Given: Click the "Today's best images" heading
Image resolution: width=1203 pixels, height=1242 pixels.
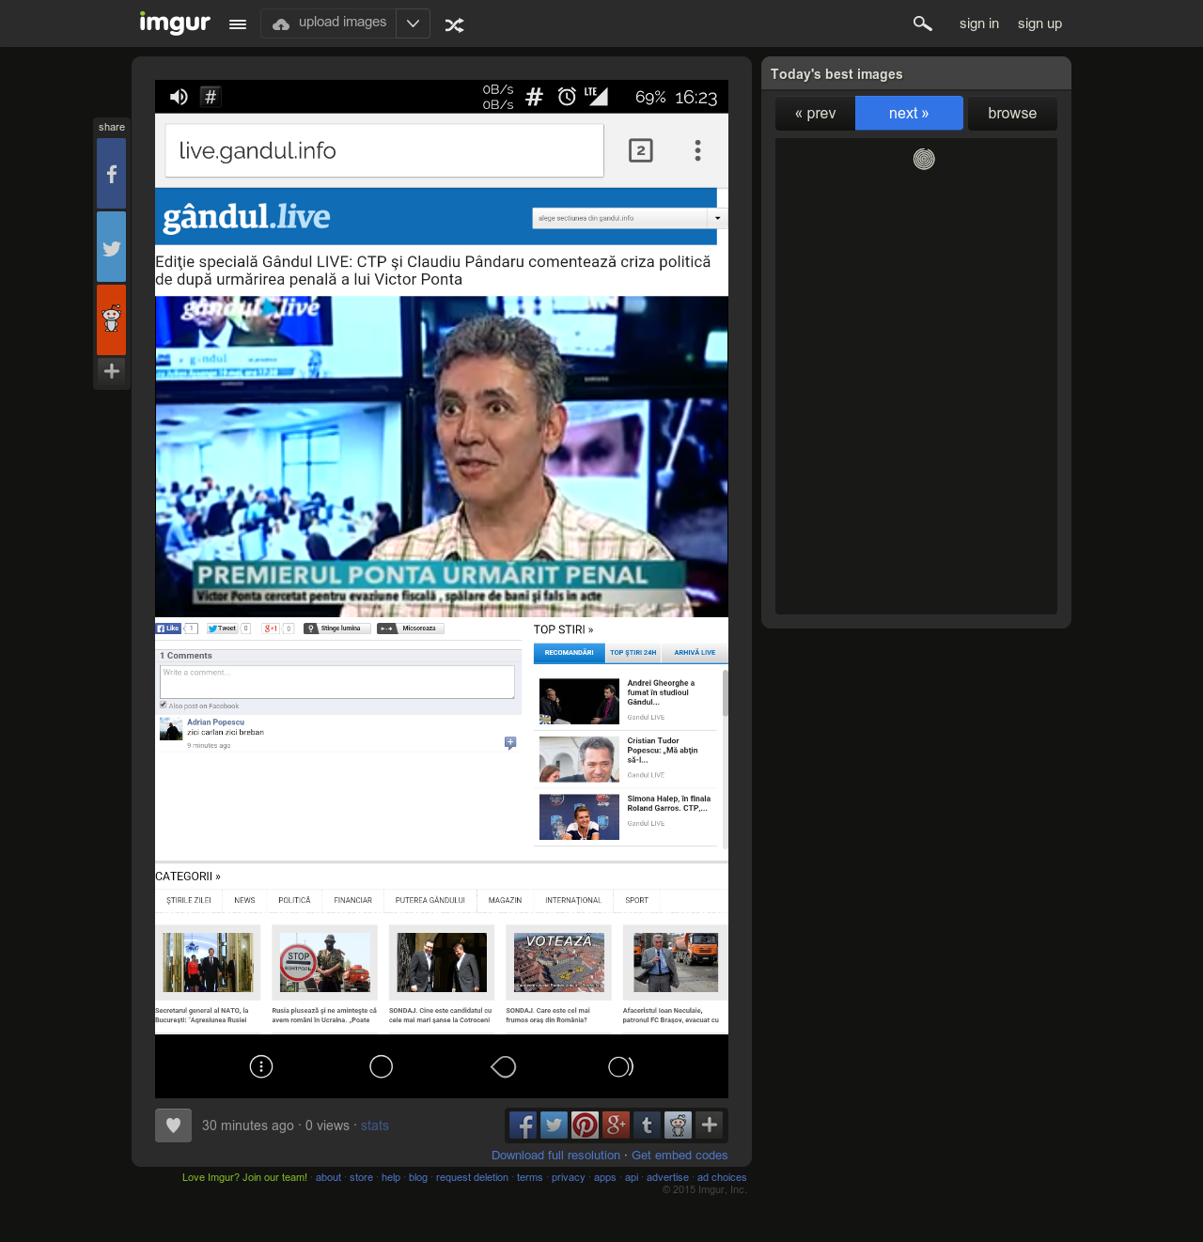Looking at the screenshot, I should [x=836, y=74].
